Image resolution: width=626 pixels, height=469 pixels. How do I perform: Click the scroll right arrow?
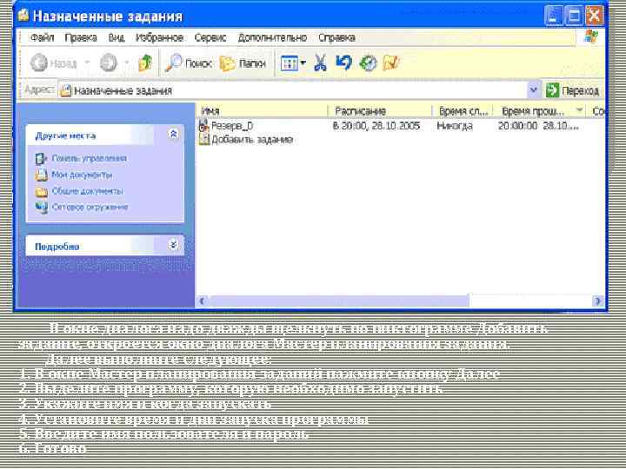click(597, 301)
